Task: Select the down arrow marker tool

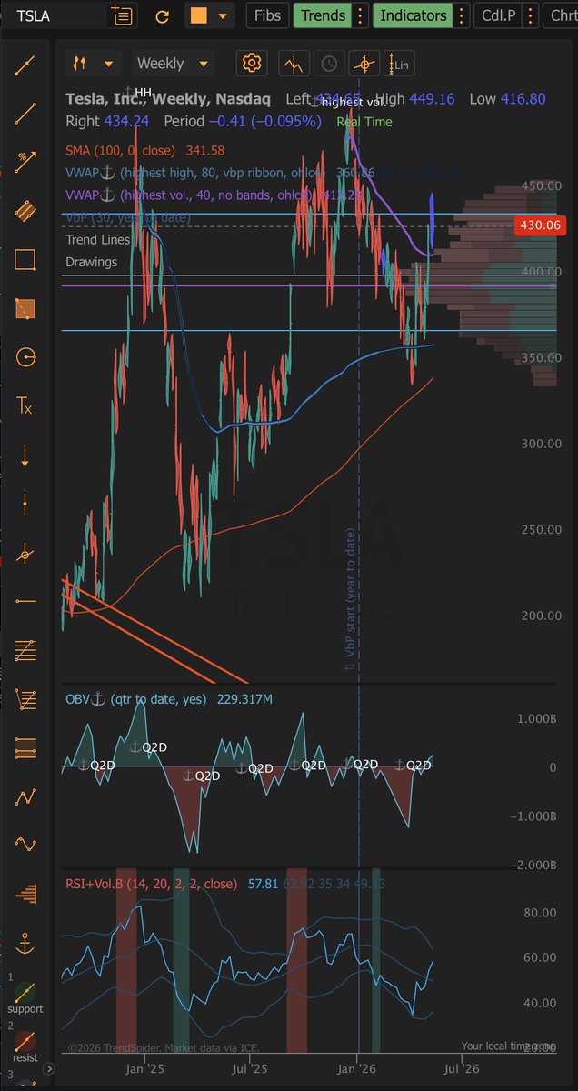Action: [x=25, y=455]
